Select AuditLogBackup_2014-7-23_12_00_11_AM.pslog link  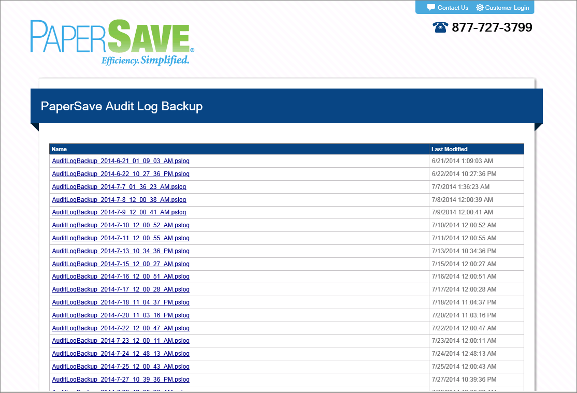121,340
